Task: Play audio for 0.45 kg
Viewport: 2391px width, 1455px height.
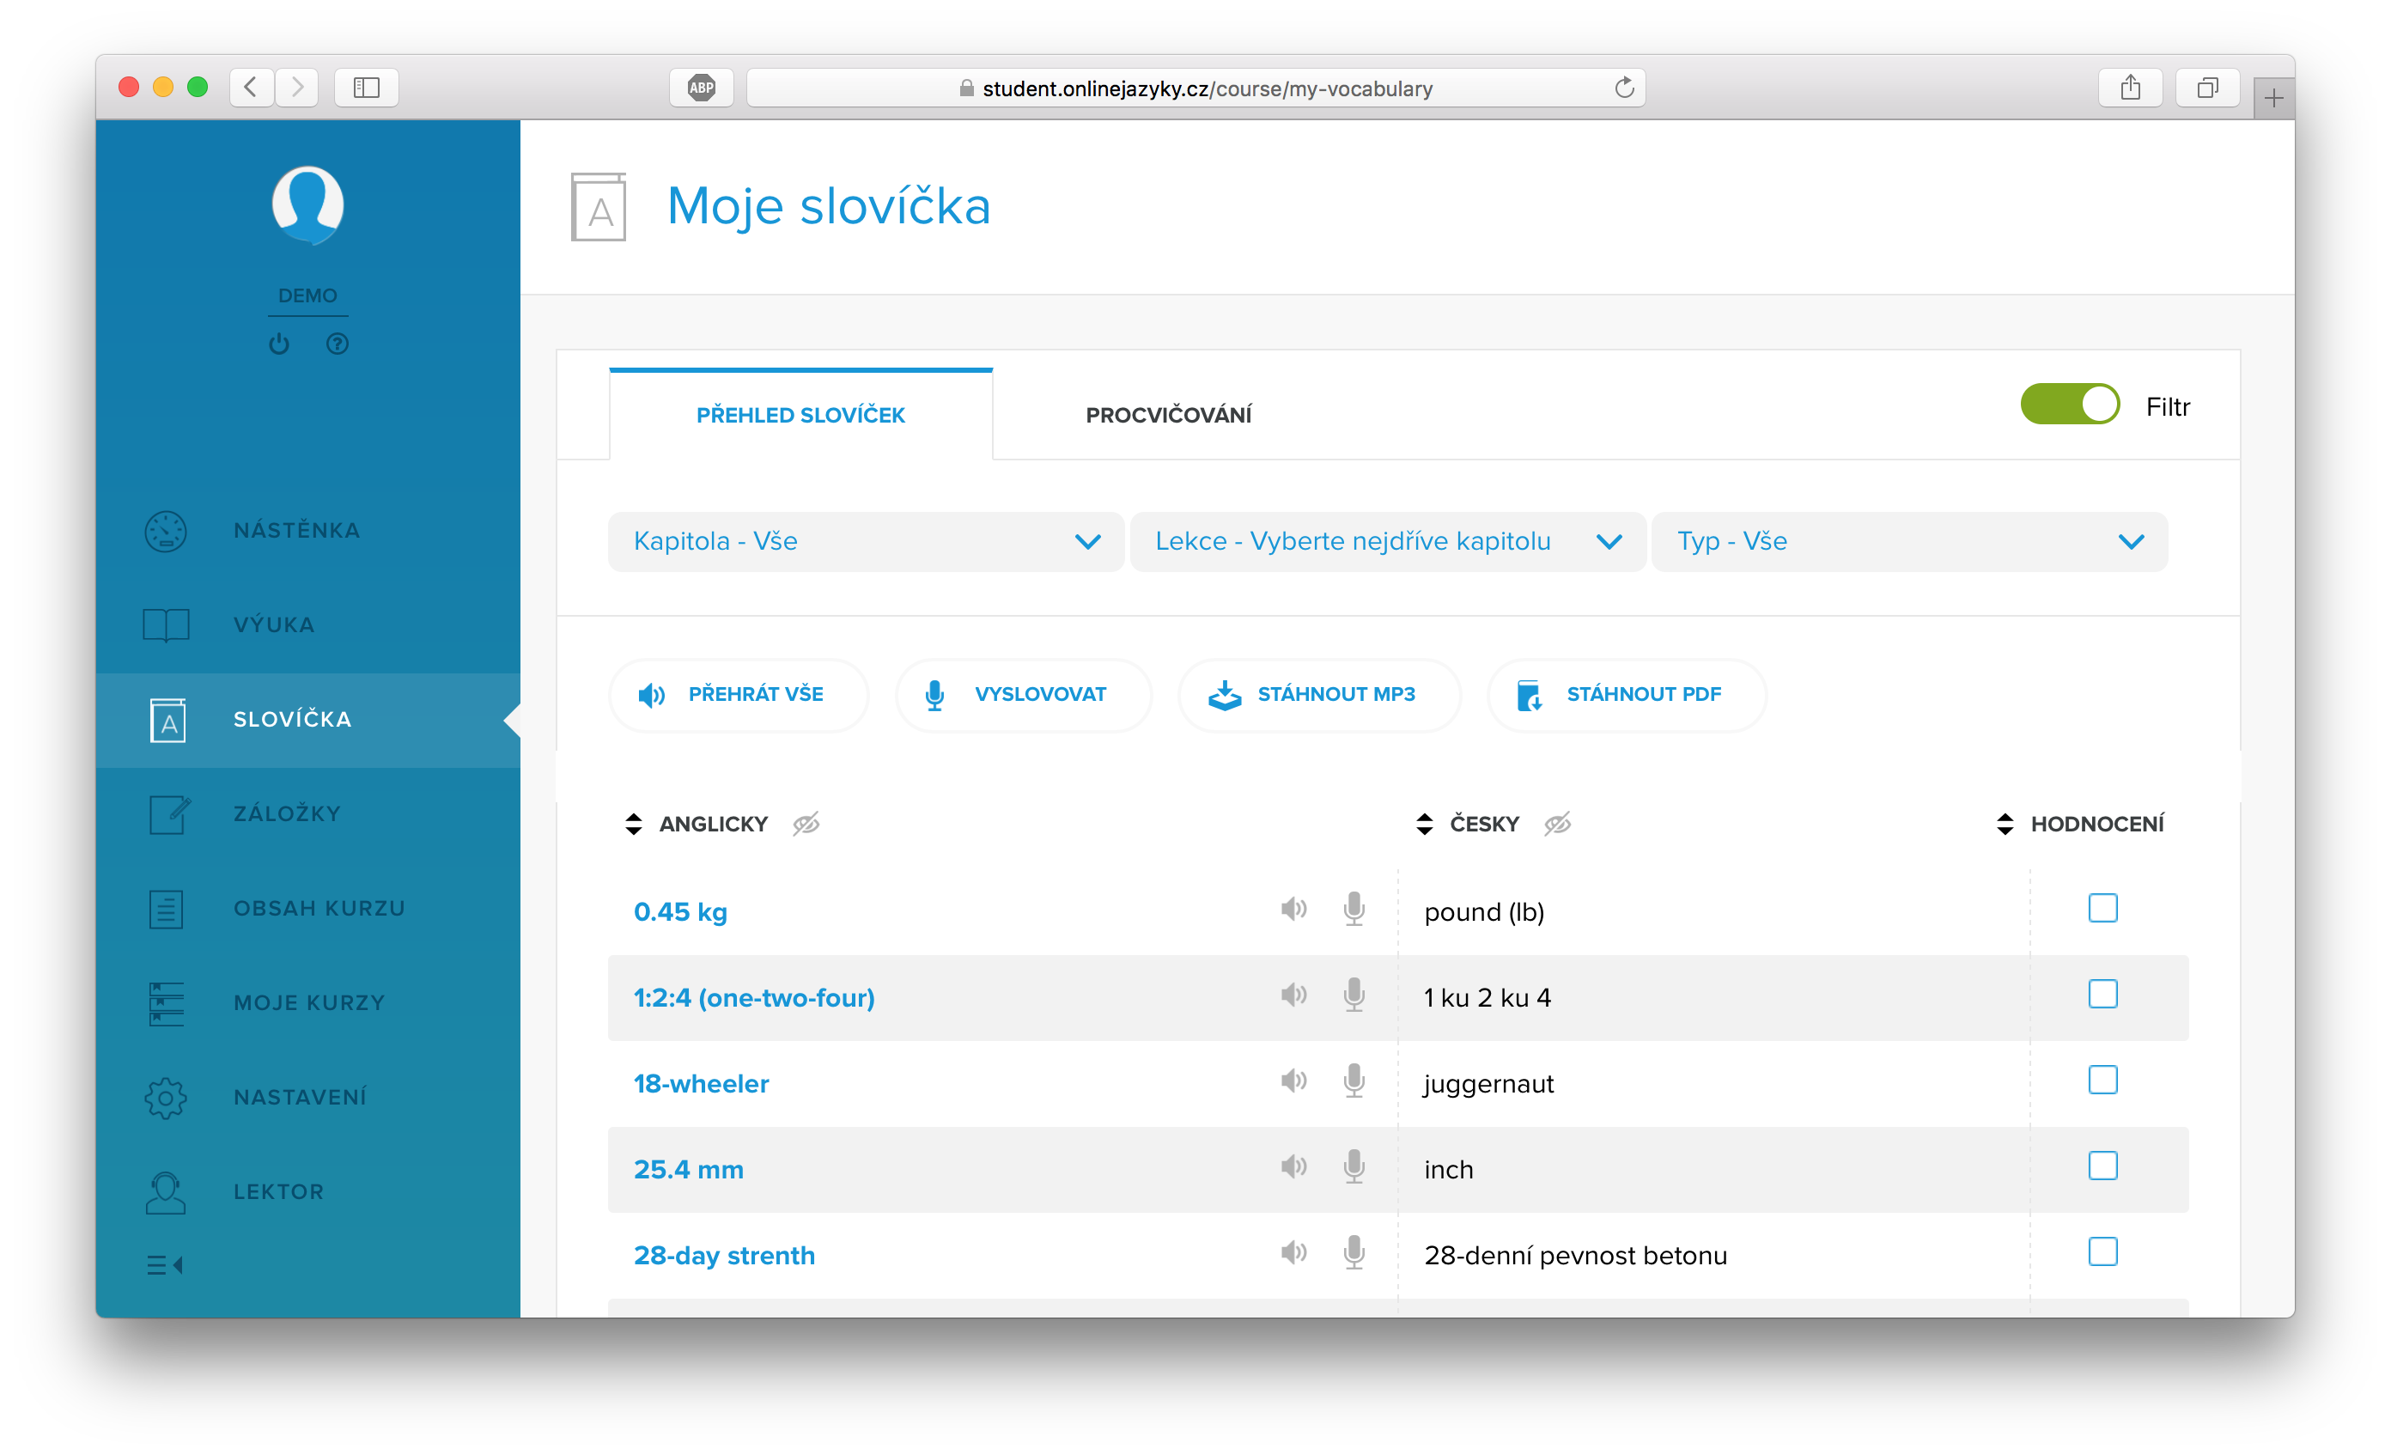Action: (x=1293, y=910)
